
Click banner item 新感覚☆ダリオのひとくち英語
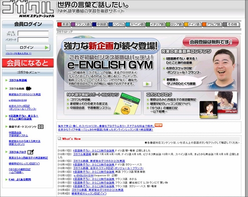click(181, 82)
